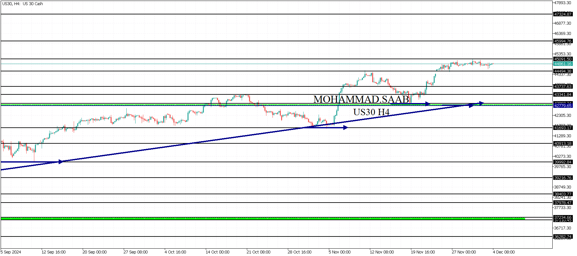Select the 37234.66 level price tag
This screenshot has width=577, height=256.
point(563,217)
